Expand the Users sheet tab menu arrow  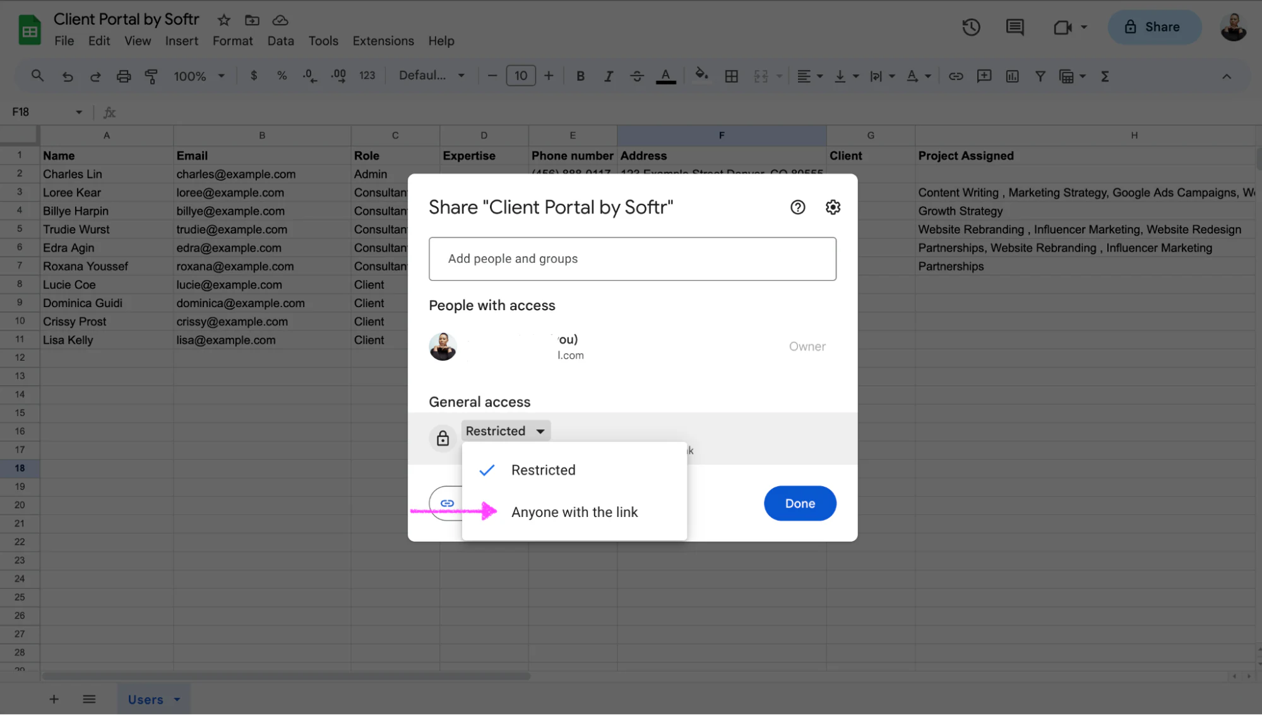coord(177,699)
